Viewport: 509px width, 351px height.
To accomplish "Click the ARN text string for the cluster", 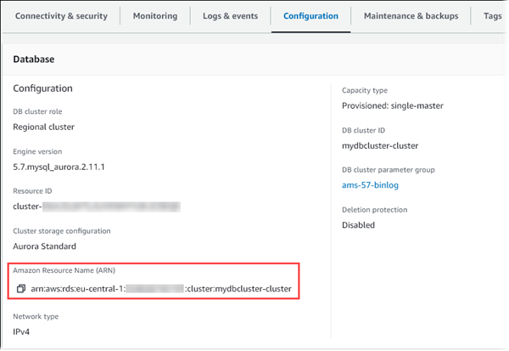I will [x=161, y=290].
